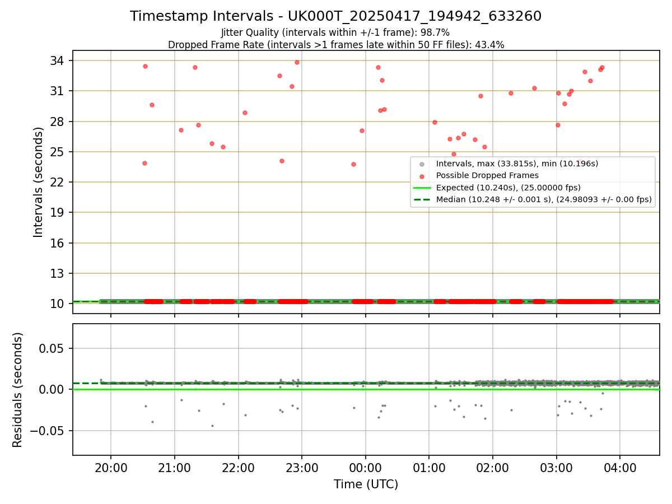Screen dimensions: 672x504
Task: Click the Median 10.248 legend text
Action: [x=544, y=199]
